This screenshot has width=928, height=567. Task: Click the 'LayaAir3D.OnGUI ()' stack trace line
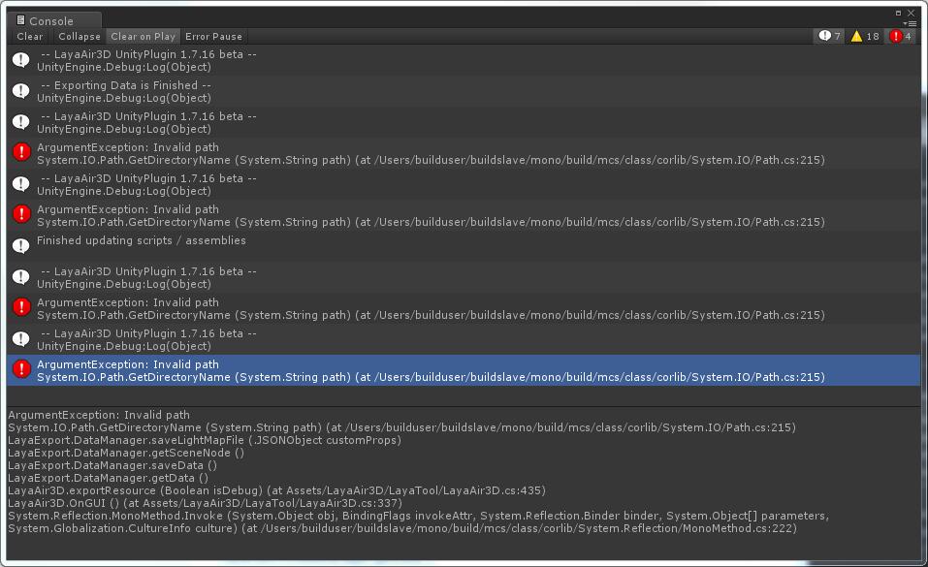205,503
